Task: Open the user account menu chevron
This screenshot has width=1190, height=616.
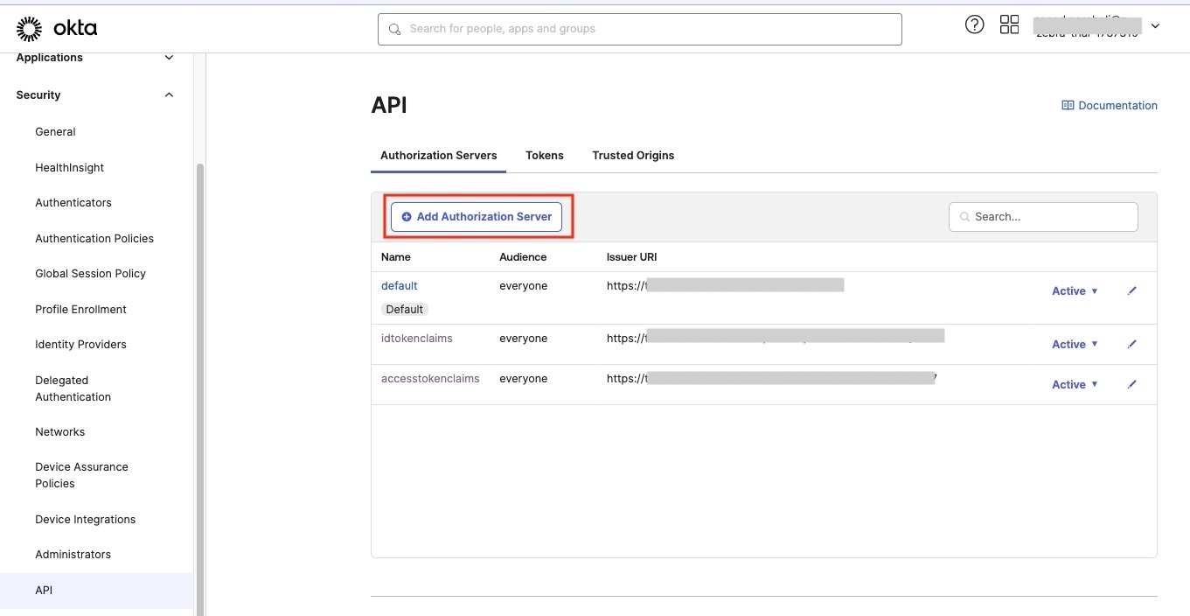Action: (x=1155, y=26)
